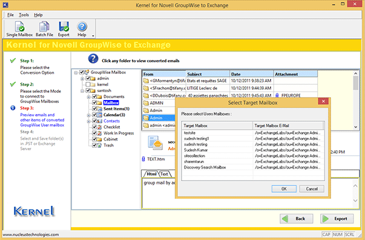The width and height of the screenshot is (365, 240).
Task: Click OK in Select Target Mailbox dialog
Action: (284, 188)
